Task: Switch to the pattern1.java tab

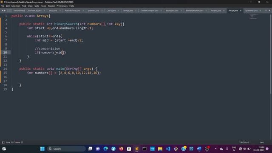Action: [x=93, y=11]
